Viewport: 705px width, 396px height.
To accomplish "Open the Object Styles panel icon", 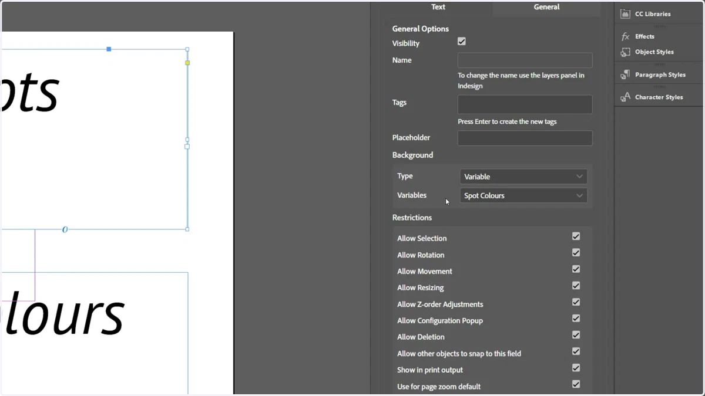I will (625, 52).
